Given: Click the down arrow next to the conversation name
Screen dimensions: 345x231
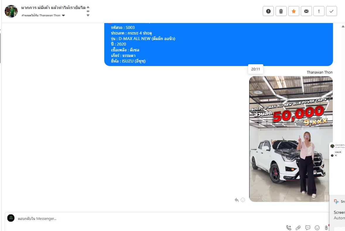Looking at the screenshot, I should click(88, 15).
